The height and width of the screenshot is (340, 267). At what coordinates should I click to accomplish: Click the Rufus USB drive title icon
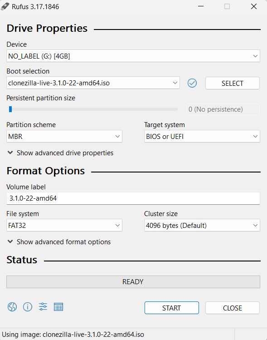click(x=5, y=6)
